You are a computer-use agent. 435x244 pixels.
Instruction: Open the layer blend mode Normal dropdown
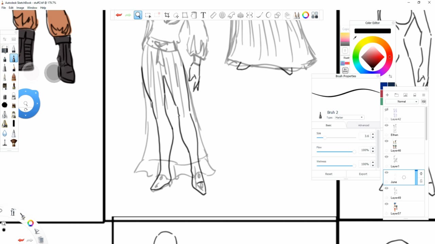(402, 102)
